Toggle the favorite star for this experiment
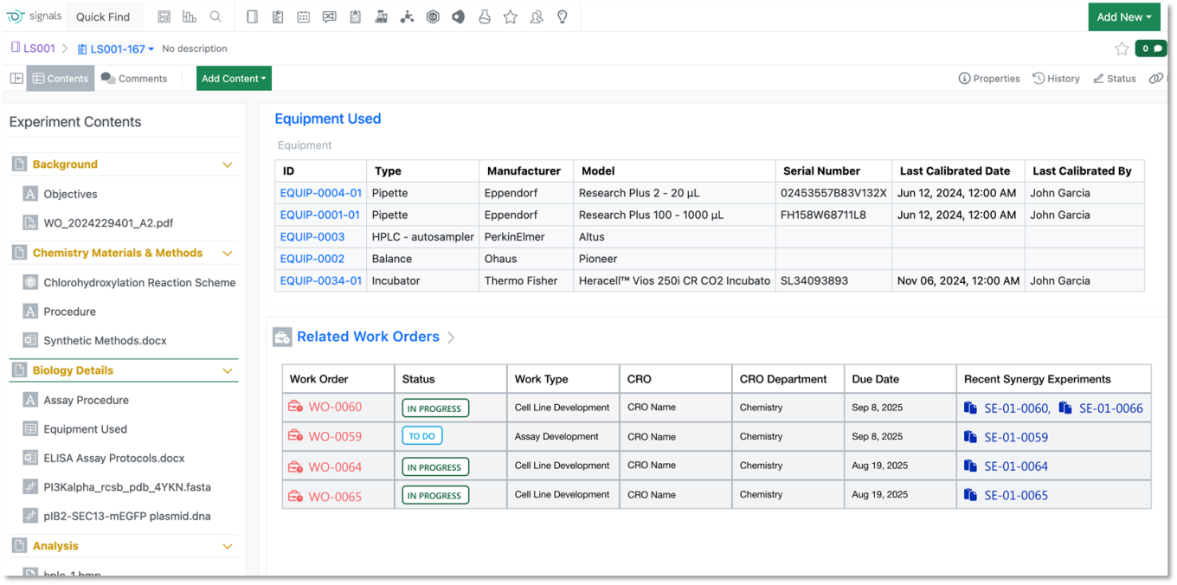The height and width of the screenshot is (585, 1177). [x=1122, y=48]
